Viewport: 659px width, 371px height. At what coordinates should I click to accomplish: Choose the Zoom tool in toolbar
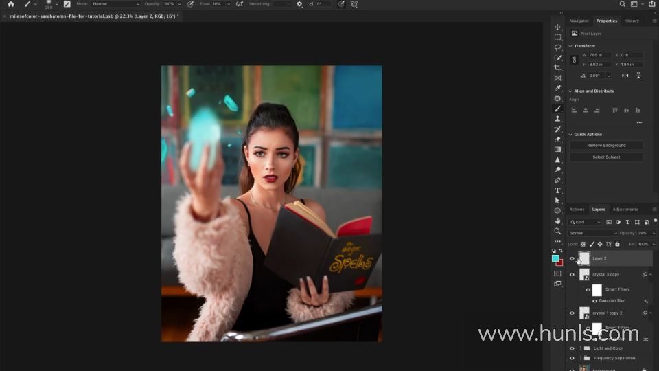(557, 231)
